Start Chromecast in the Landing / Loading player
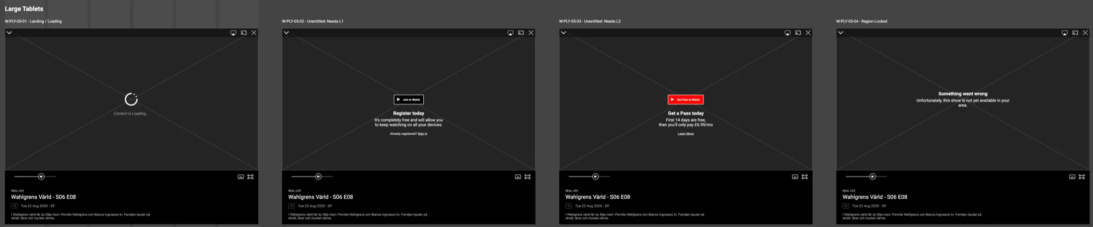This screenshot has height=227, width=1093. [x=243, y=33]
